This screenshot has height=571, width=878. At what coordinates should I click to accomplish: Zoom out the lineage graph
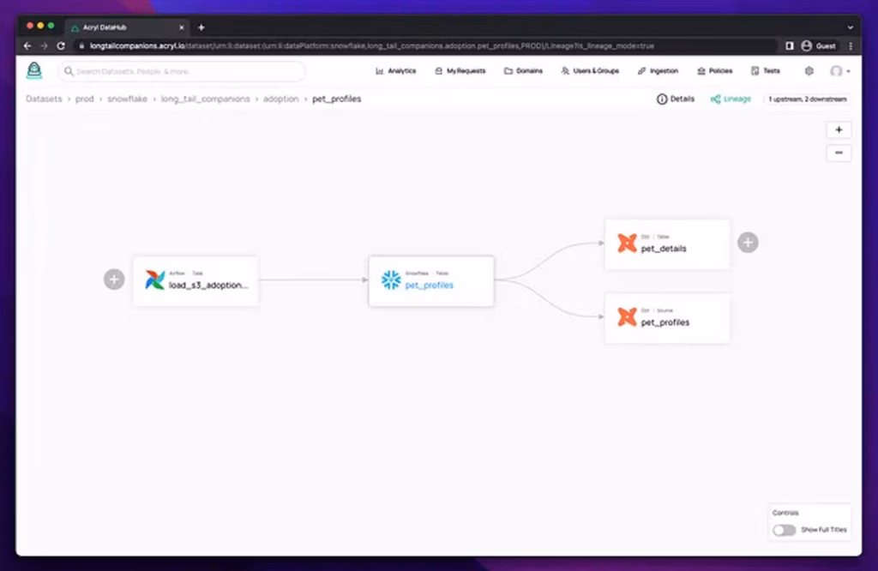pos(839,153)
